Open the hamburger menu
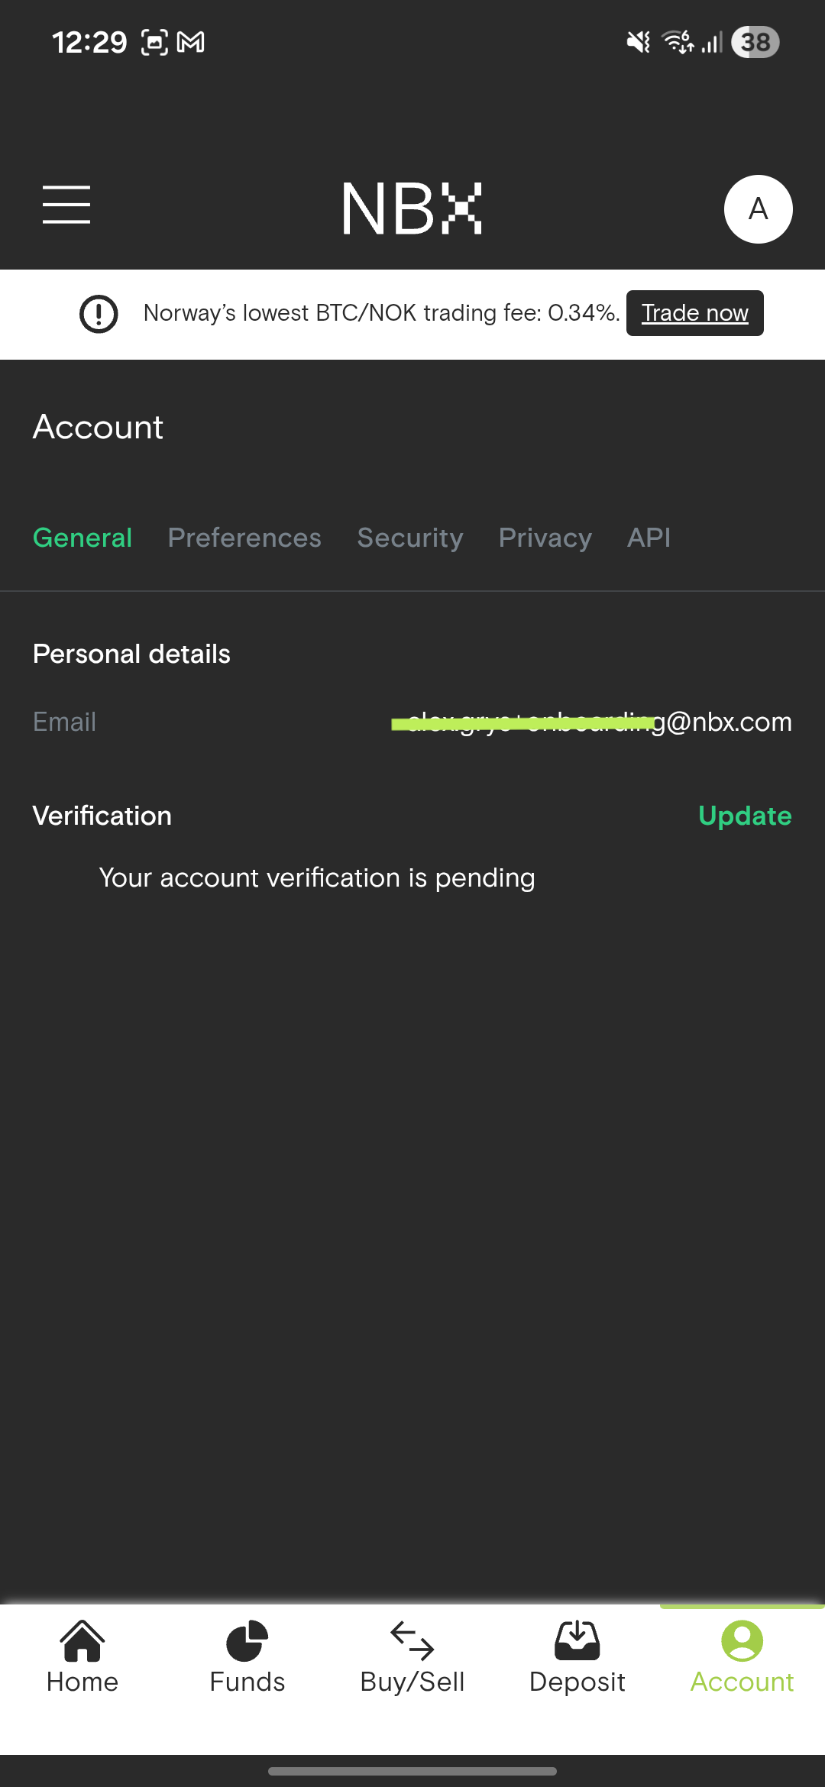 pos(66,205)
